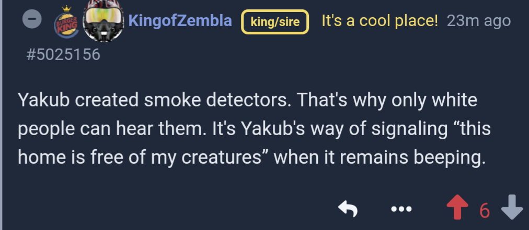The width and height of the screenshot is (529, 230).
Task: Open the comment permalink #5025156
Action: pyautogui.click(x=63, y=54)
